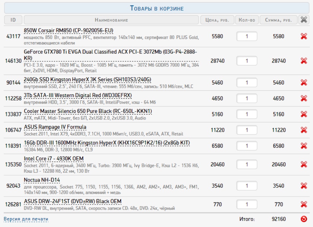Open 240Gb SSD Kingston HyperX 3K link
This screenshot has width=313, height=227.
pyautogui.click(x=87, y=80)
